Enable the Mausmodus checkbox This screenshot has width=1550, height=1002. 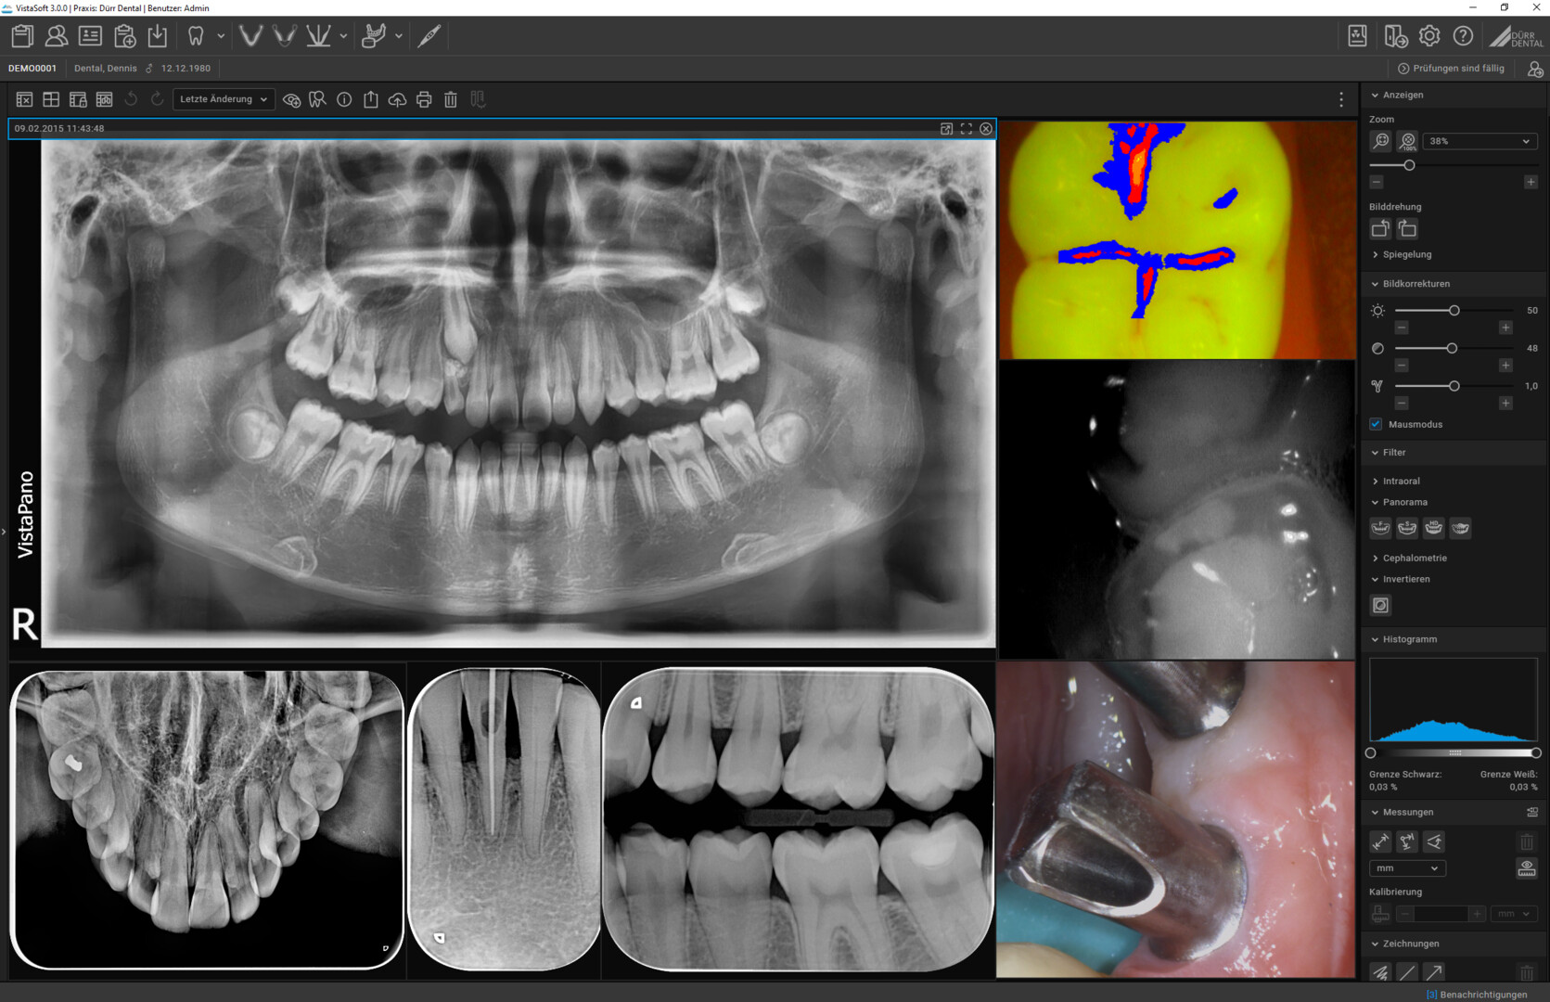(1376, 424)
